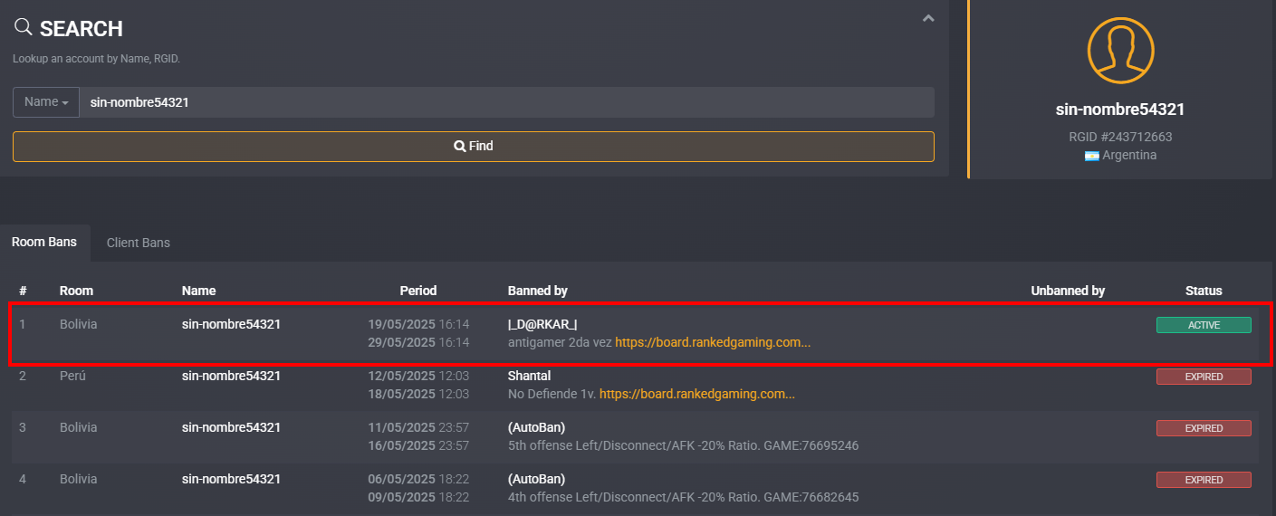Click the EXPIRED badge for the Perú ban
This screenshot has width=1276, height=516.
pos(1204,377)
